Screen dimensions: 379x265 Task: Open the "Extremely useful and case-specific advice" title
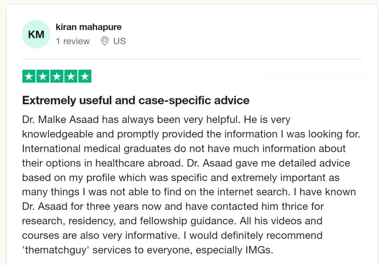coord(135,100)
